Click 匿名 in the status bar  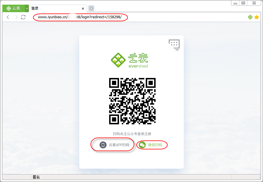coord(36,177)
